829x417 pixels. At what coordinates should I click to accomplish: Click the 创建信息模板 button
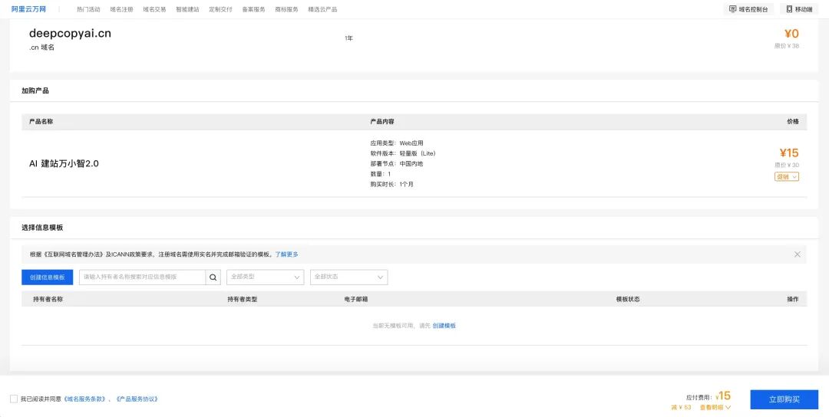click(x=48, y=277)
